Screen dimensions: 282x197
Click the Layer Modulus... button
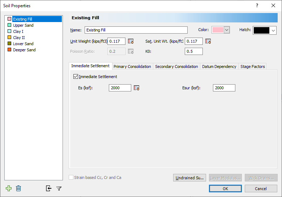tap(225, 178)
